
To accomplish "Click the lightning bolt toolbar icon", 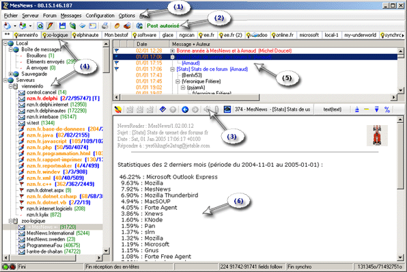I will 50,26.
